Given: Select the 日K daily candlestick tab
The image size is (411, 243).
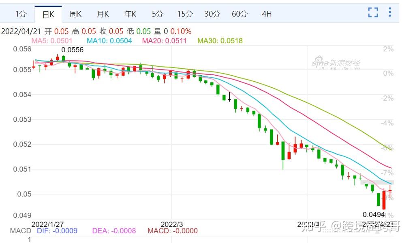Looking at the screenshot, I should 48,14.
